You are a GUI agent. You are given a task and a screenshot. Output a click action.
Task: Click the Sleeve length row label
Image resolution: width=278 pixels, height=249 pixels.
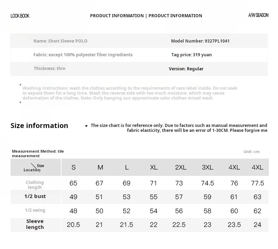tap(35, 224)
